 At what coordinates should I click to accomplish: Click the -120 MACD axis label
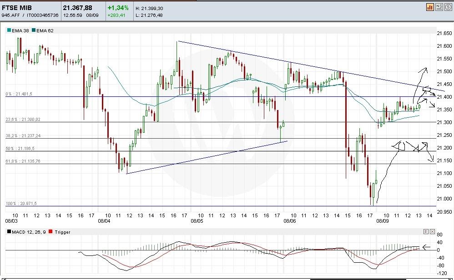coord(442,273)
